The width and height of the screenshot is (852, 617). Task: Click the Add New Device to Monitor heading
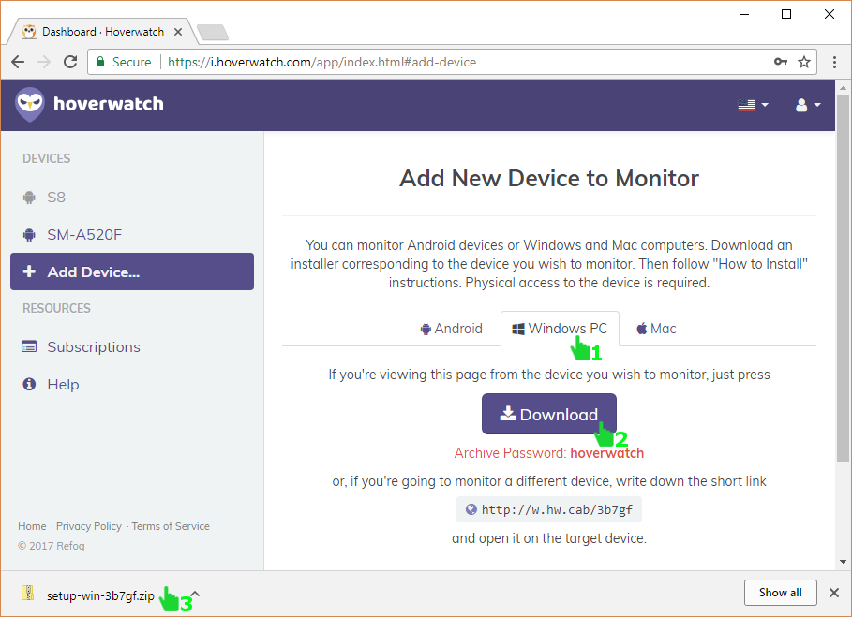(549, 178)
